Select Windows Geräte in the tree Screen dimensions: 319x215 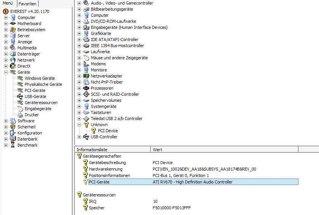point(39,78)
